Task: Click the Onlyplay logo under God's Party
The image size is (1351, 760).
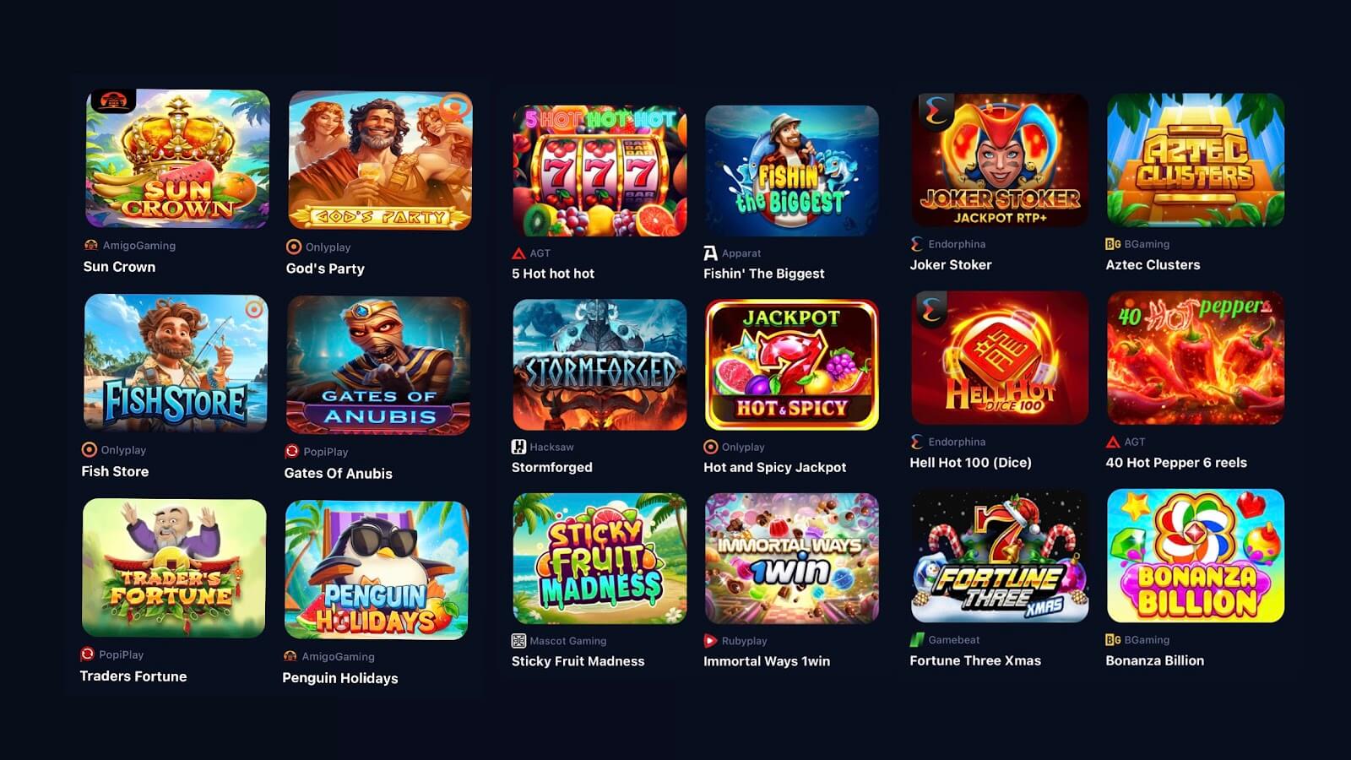Action: pos(294,247)
